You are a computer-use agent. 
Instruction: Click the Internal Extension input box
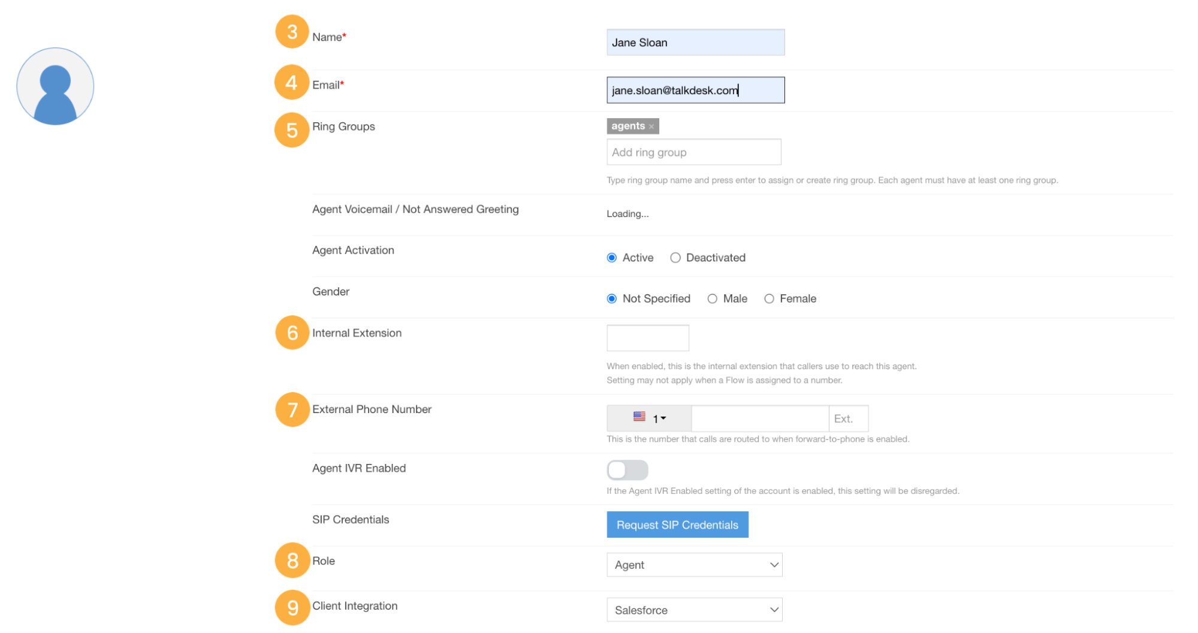coord(647,337)
